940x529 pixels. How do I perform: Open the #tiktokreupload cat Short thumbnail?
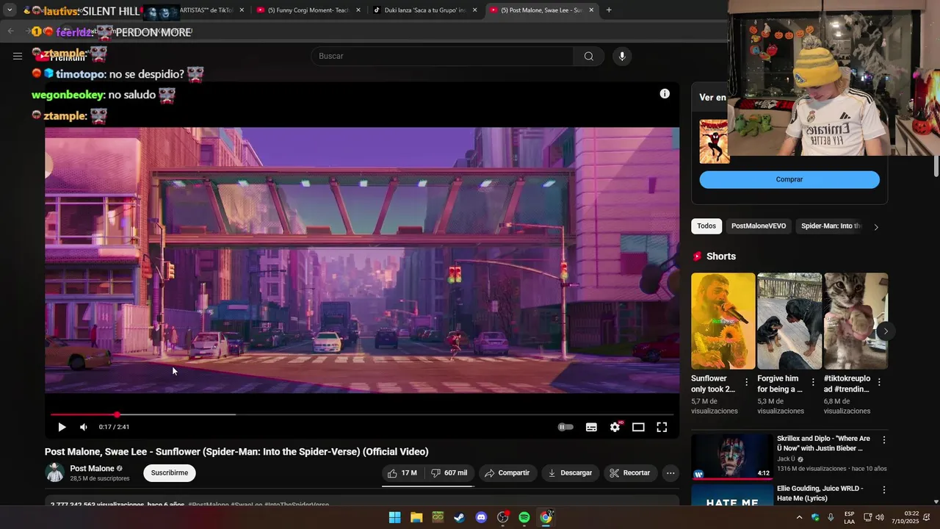(856, 321)
